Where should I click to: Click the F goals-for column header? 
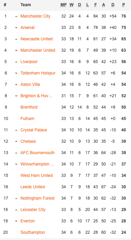click(x=95, y=5)
